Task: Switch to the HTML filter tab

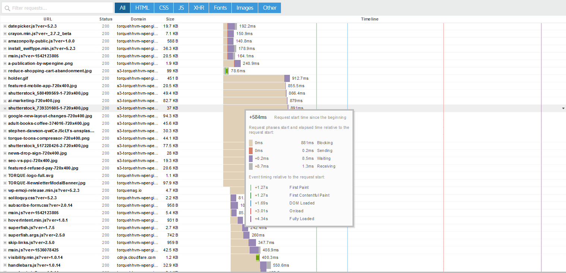Action: click(x=142, y=8)
